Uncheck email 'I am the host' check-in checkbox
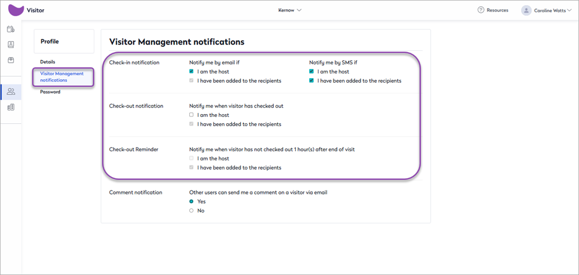 tap(192, 72)
